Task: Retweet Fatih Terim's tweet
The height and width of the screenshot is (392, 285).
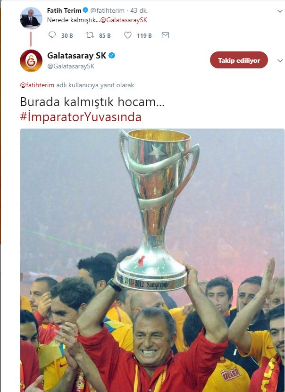Action: point(90,35)
